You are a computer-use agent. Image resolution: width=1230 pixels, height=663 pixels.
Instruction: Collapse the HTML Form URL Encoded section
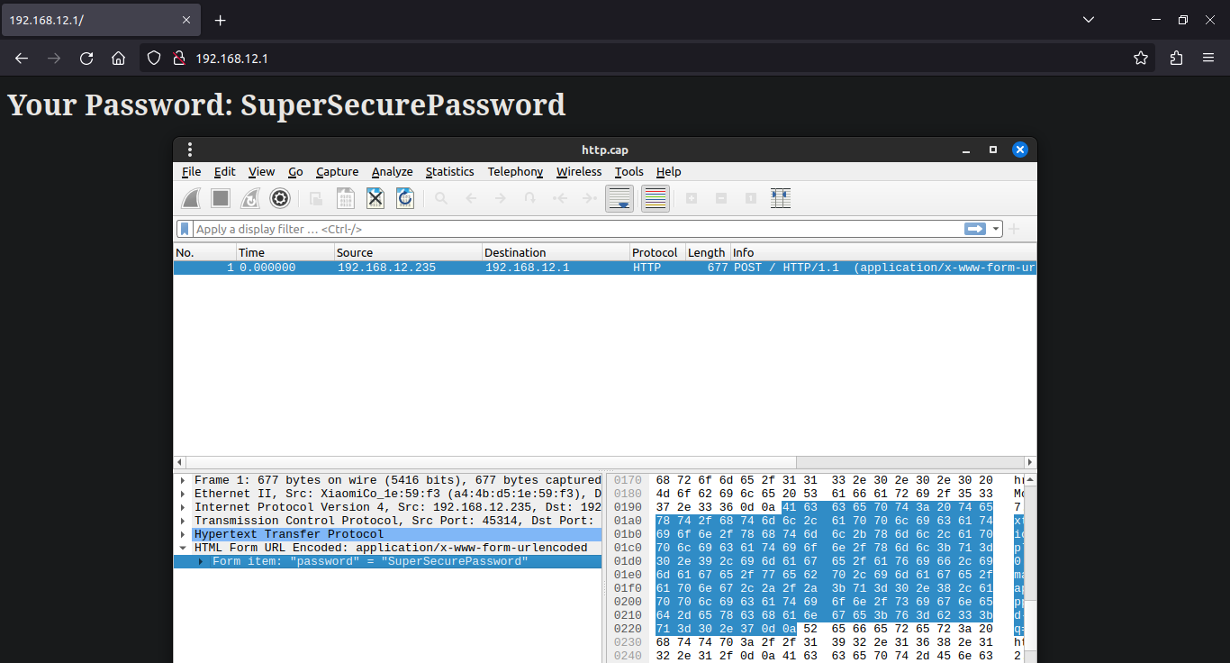click(x=183, y=548)
